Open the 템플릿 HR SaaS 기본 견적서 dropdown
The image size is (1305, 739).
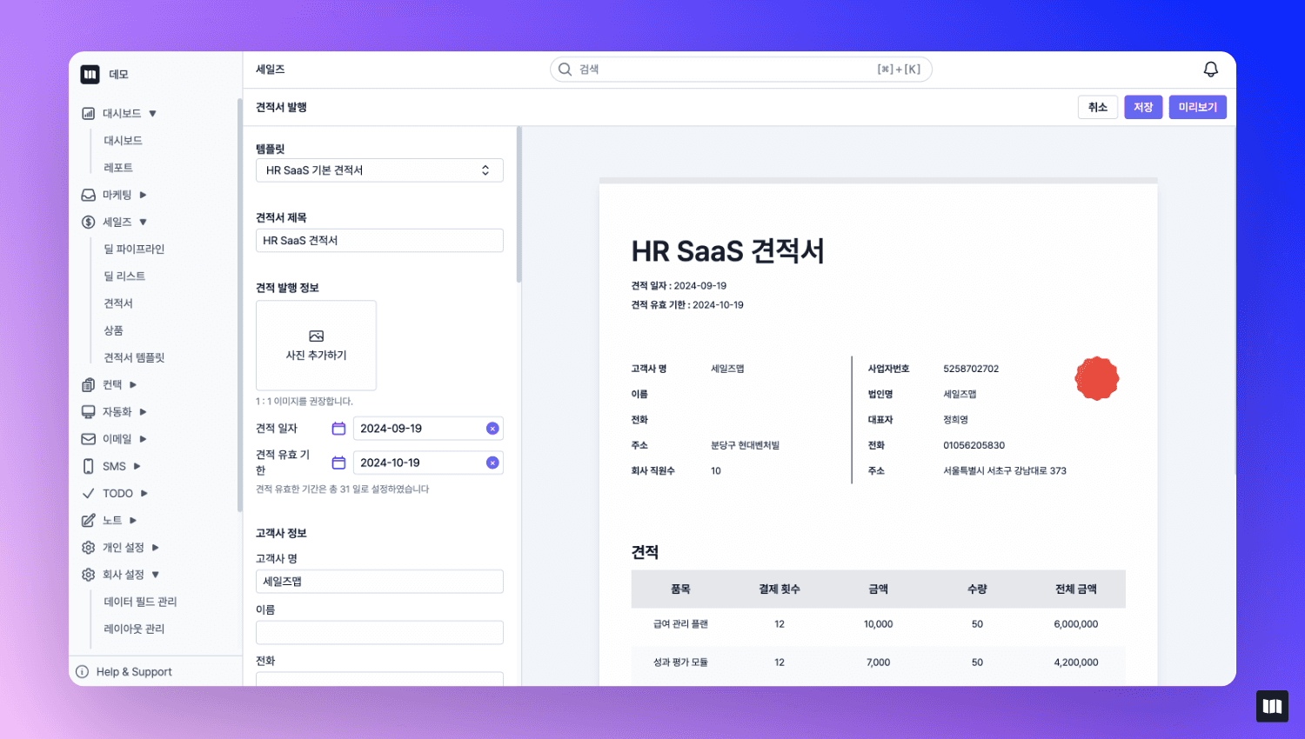coord(379,170)
